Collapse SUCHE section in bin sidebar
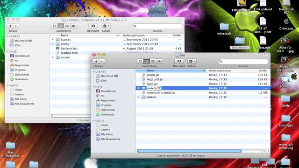The height and width of the screenshot is (168, 299). pyautogui.click(x=93, y=121)
